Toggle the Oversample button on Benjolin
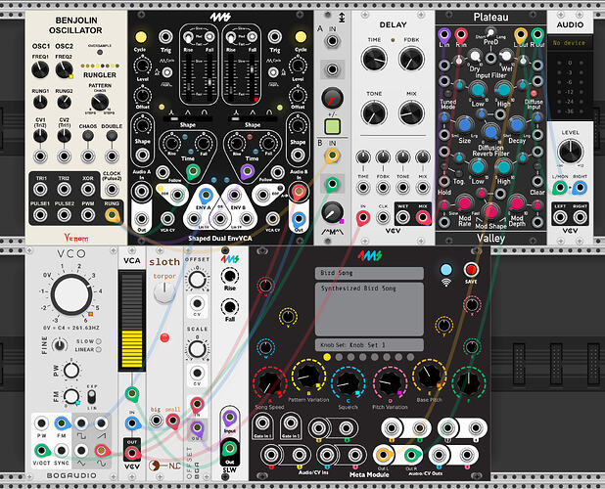The width and height of the screenshot is (605, 489). (100, 52)
